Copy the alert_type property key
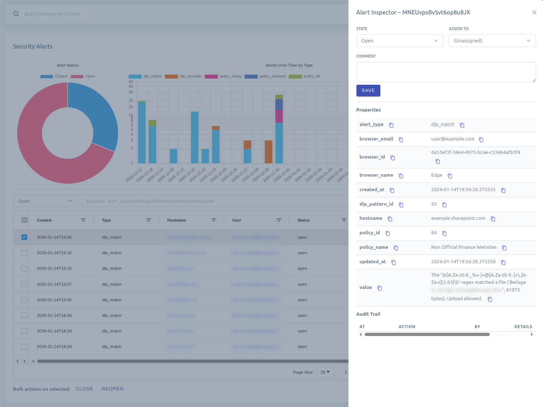The width and height of the screenshot is (543, 407). pos(391,125)
